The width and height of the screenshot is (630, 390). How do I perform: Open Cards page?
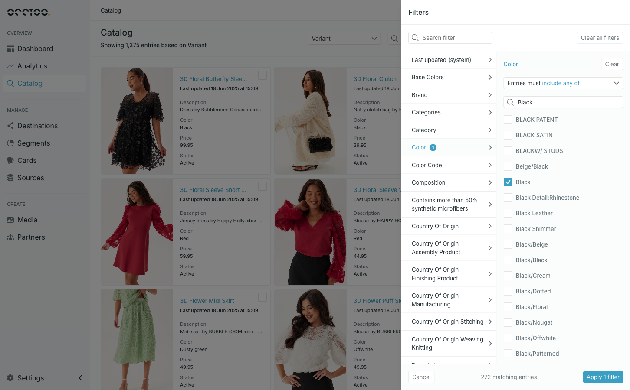45,160
